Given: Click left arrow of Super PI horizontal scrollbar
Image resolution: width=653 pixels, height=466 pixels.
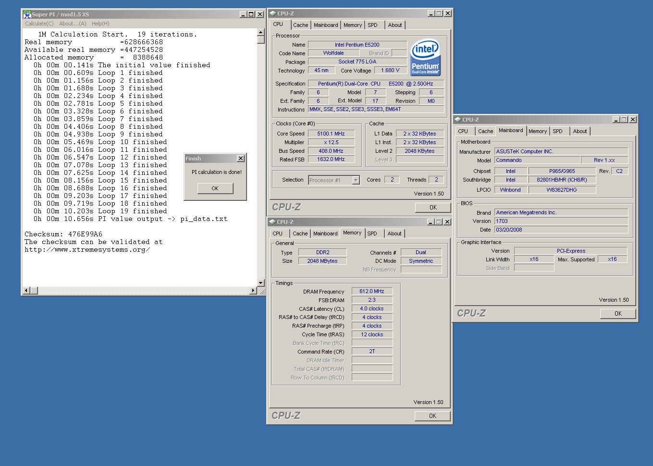Looking at the screenshot, I should pyautogui.click(x=26, y=290).
